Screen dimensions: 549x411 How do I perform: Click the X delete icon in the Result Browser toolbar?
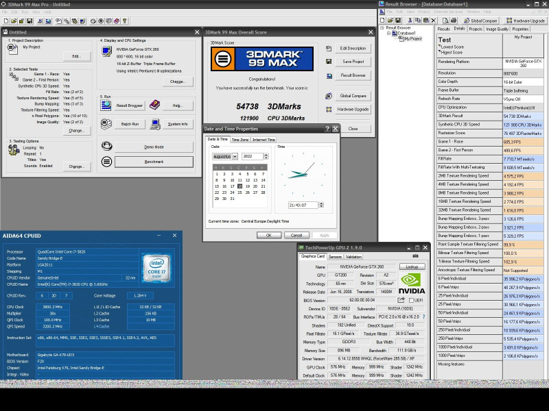pyautogui.click(x=434, y=21)
